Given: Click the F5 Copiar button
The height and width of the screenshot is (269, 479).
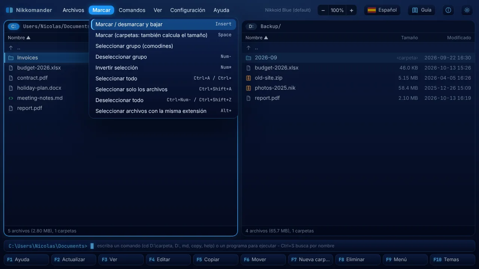Looking at the screenshot, I should (x=216, y=260).
